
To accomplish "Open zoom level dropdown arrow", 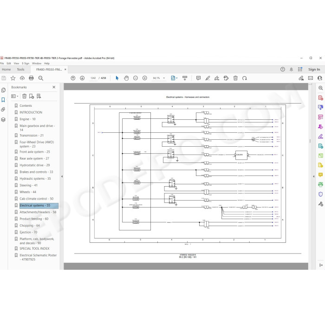I will (x=164, y=78).
